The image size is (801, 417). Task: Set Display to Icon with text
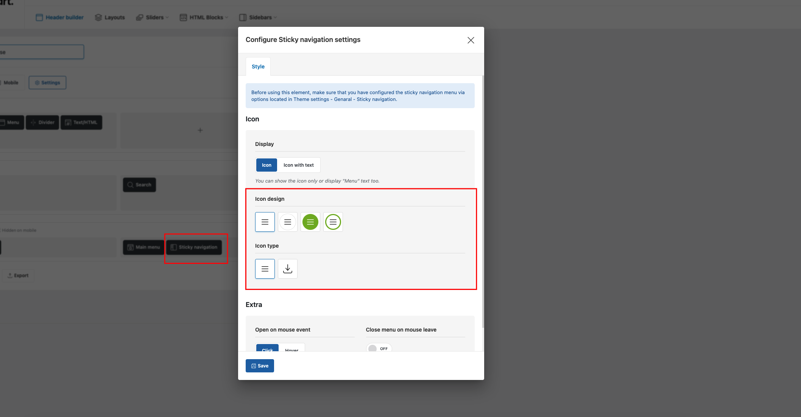(x=299, y=165)
